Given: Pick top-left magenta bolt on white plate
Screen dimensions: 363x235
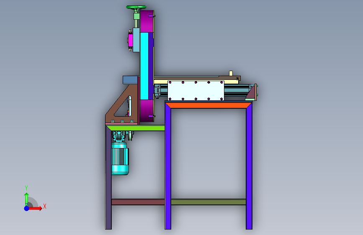Looking at the screenshot, I should tap(170, 82).
